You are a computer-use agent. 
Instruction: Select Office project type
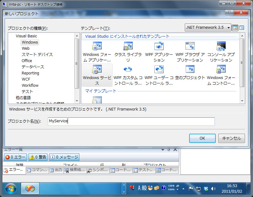click(27, 61)
